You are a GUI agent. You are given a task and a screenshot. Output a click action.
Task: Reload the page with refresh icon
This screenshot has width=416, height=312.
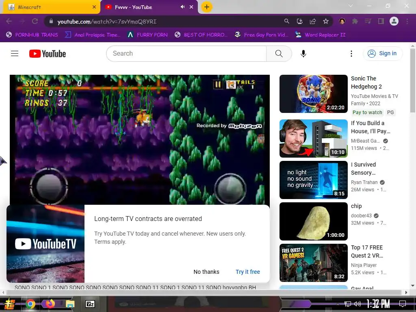(x=35, y=21)
